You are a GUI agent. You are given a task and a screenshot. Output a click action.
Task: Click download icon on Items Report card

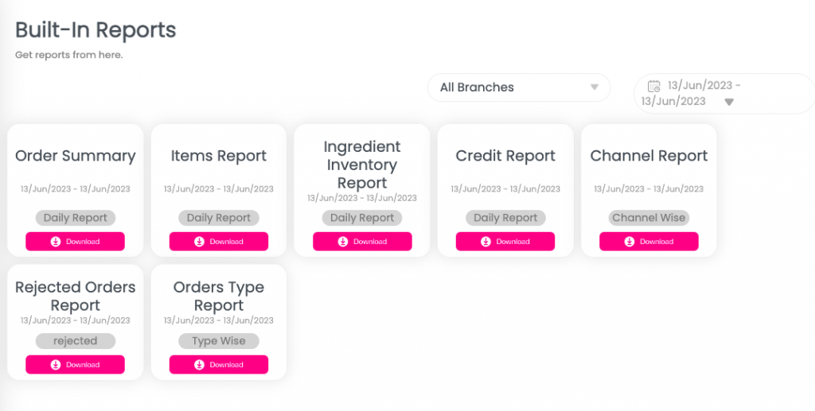pos(200,242)
